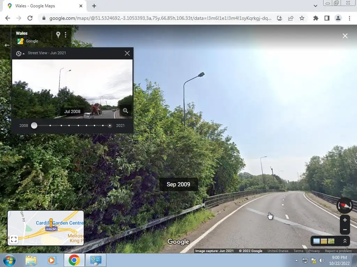This screenshot has height=267, width=357.
Task: Click the network tray icon
Action: (305, 260)
